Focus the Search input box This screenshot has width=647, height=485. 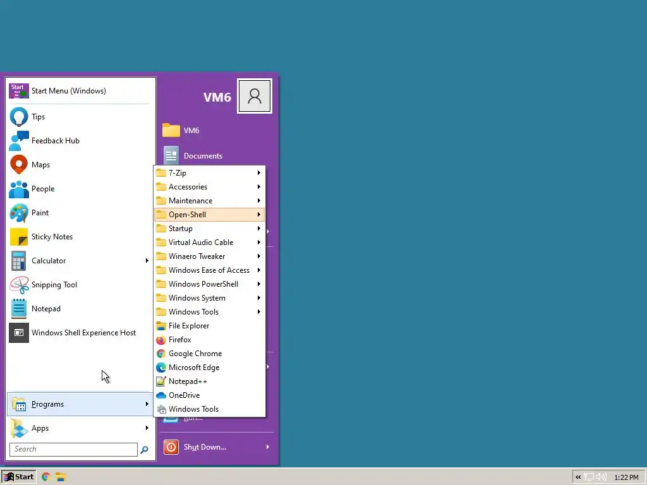coord(73,449)
